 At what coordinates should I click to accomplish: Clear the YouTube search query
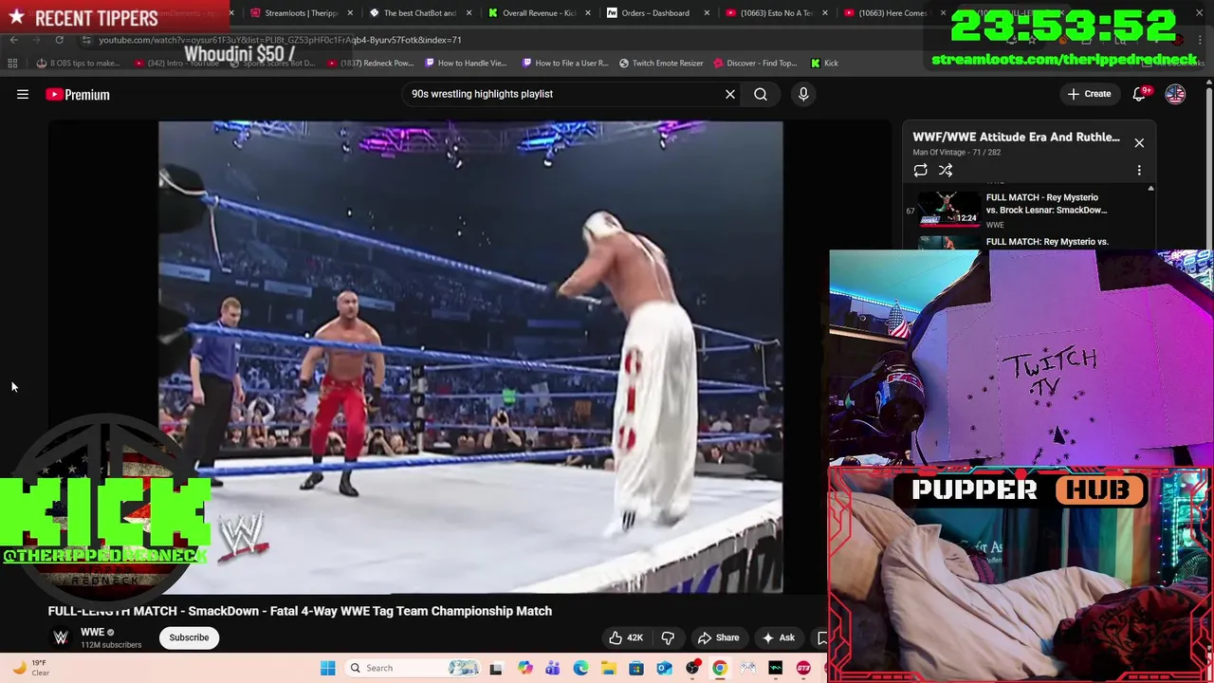coord(730,94)
